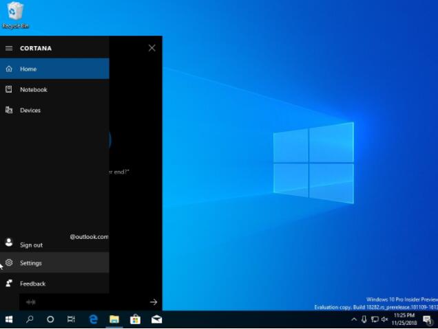Open Cortana Settings

[x=54, y=262]
